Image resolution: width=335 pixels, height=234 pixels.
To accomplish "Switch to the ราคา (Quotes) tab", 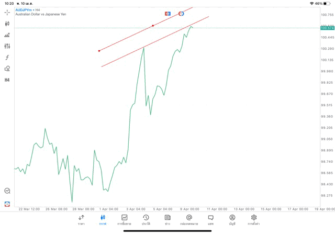I will pos(81,220).
